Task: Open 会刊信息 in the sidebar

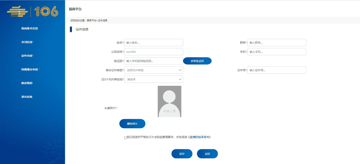Action: (28, 42)
